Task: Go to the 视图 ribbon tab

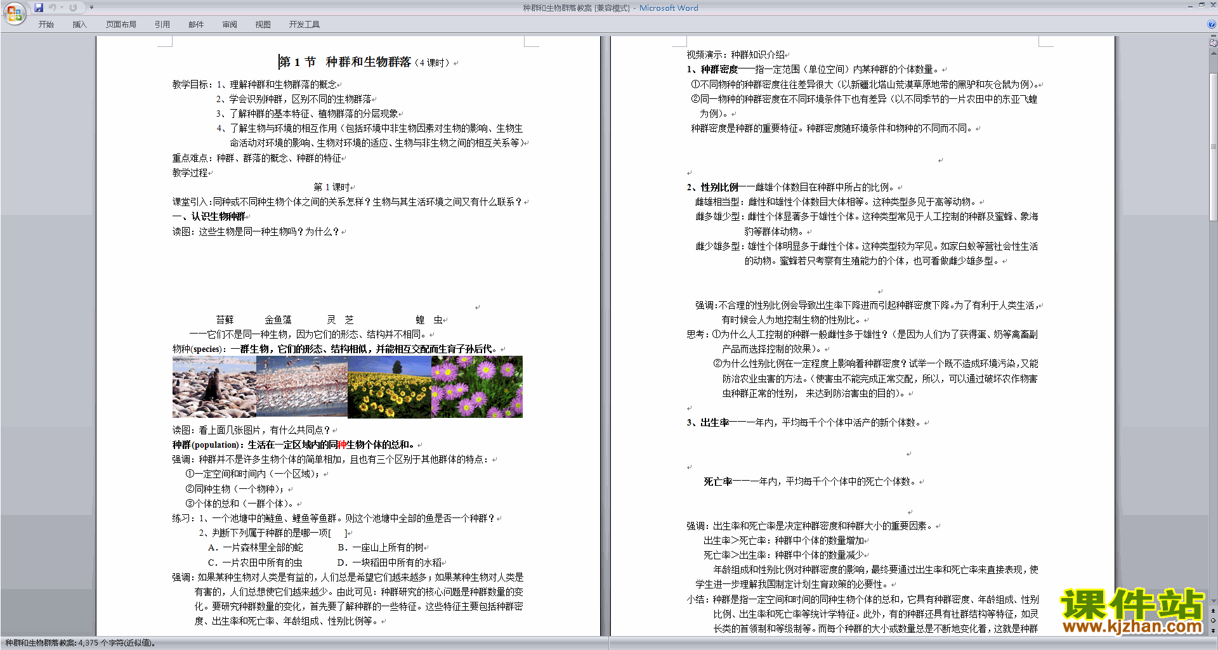Action: click(x=263, y=25)
